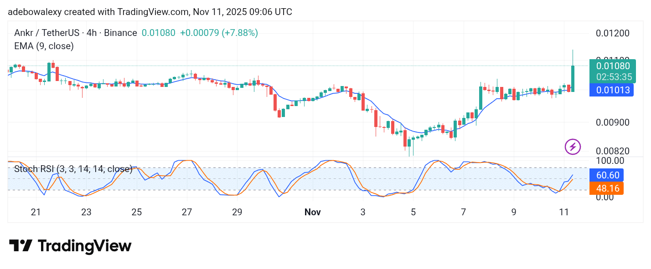Click the purple lightning bolt icon
The height and width of the screenshot is (269, 651).
click(x=573, y=147)
